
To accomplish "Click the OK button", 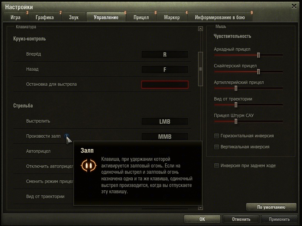I will [x=202, y=219].
